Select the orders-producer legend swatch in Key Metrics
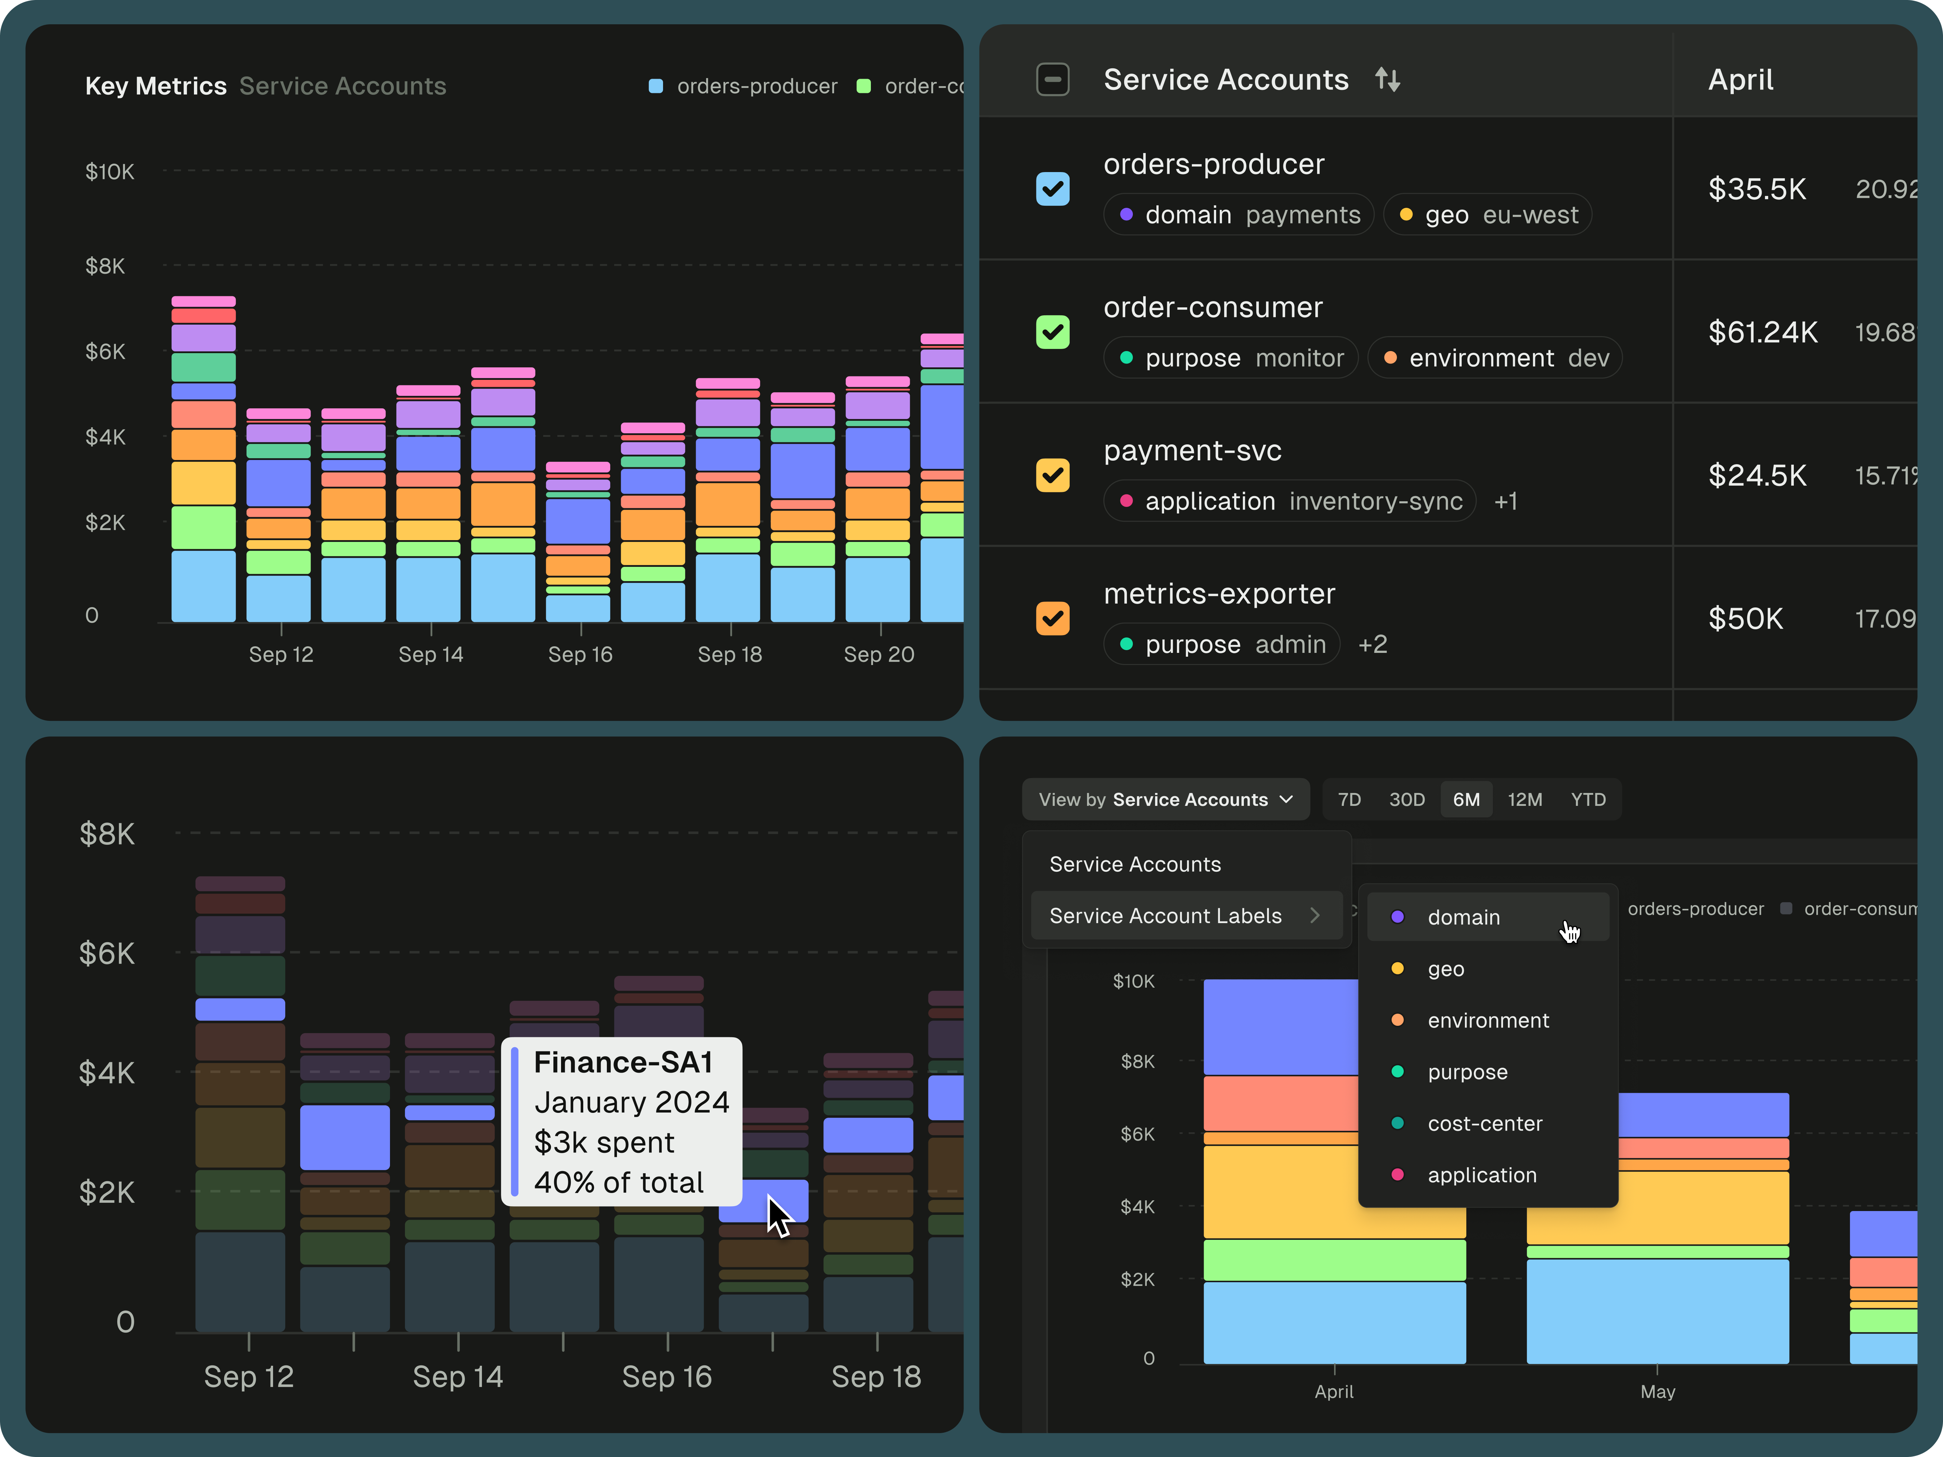 pyautogui.click(x=656, y=85)
